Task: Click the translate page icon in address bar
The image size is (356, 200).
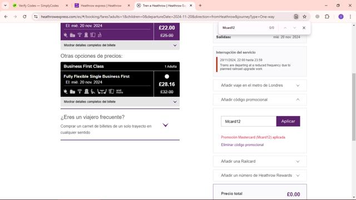Action: coord(296,17)
